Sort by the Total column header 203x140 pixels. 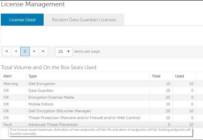[157, 76]
